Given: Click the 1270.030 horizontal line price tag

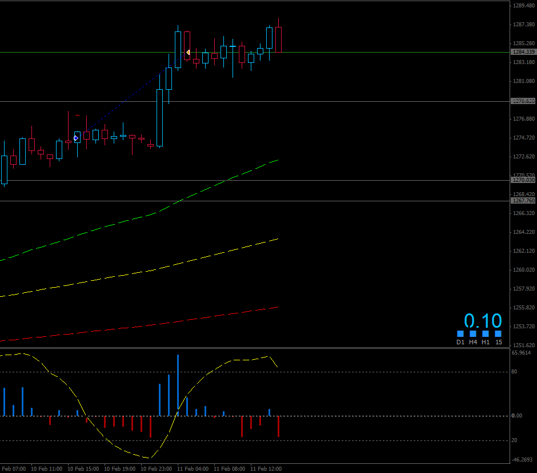Looking at the screenshot, I should coord(523,180).
